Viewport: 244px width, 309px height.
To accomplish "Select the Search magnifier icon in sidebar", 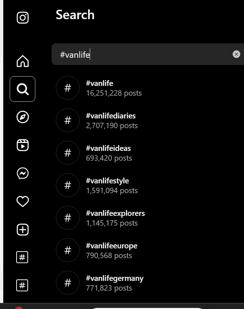I will coord(23,89).
